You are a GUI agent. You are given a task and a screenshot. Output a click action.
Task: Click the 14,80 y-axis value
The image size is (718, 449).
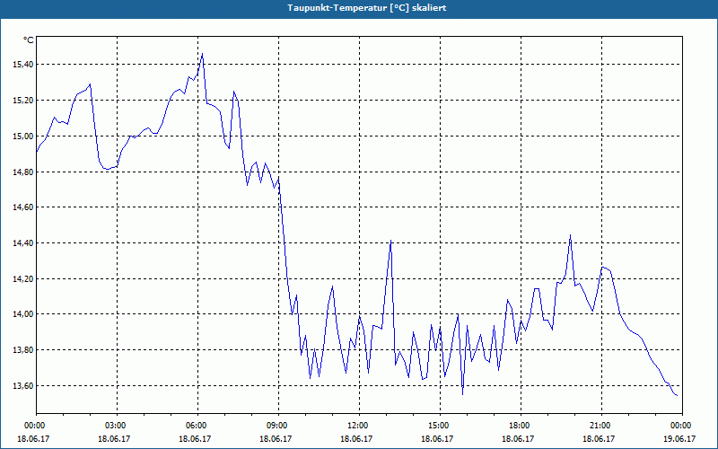point(23,172)
